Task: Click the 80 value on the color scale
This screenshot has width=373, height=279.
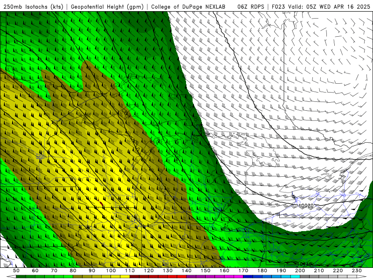Action: coord(73,271)
